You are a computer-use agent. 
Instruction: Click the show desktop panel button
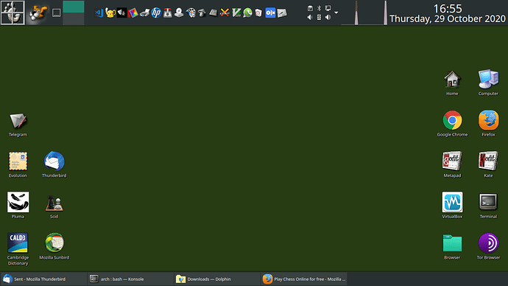(57, 13)
